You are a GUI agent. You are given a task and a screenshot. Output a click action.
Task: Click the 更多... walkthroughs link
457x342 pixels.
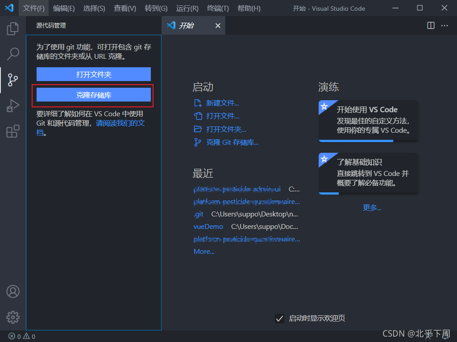pyautogui.click(x=372, y=208)
